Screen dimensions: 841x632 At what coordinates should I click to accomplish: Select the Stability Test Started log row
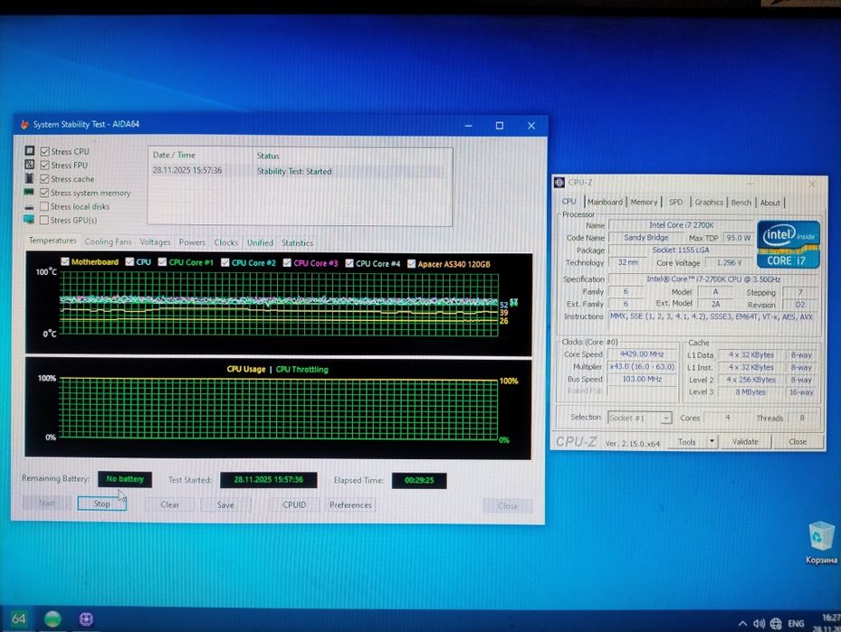(298, 171)
